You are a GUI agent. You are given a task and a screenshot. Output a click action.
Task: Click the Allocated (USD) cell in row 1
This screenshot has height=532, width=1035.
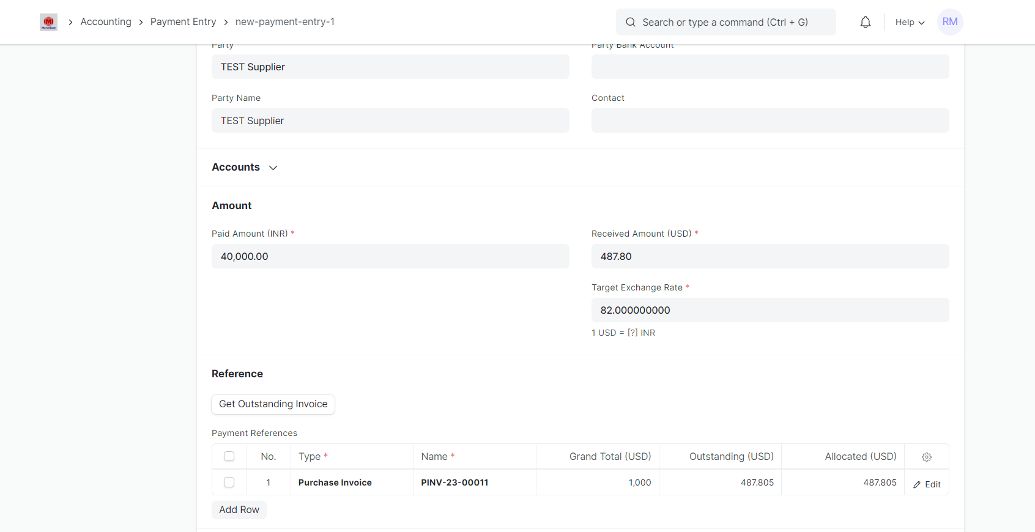pyautogui.click(x=843, y=482)
